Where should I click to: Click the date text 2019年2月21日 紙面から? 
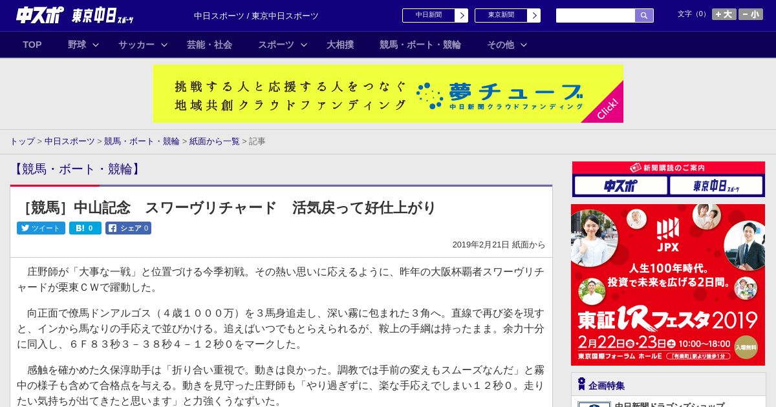[x=499, y=245]
